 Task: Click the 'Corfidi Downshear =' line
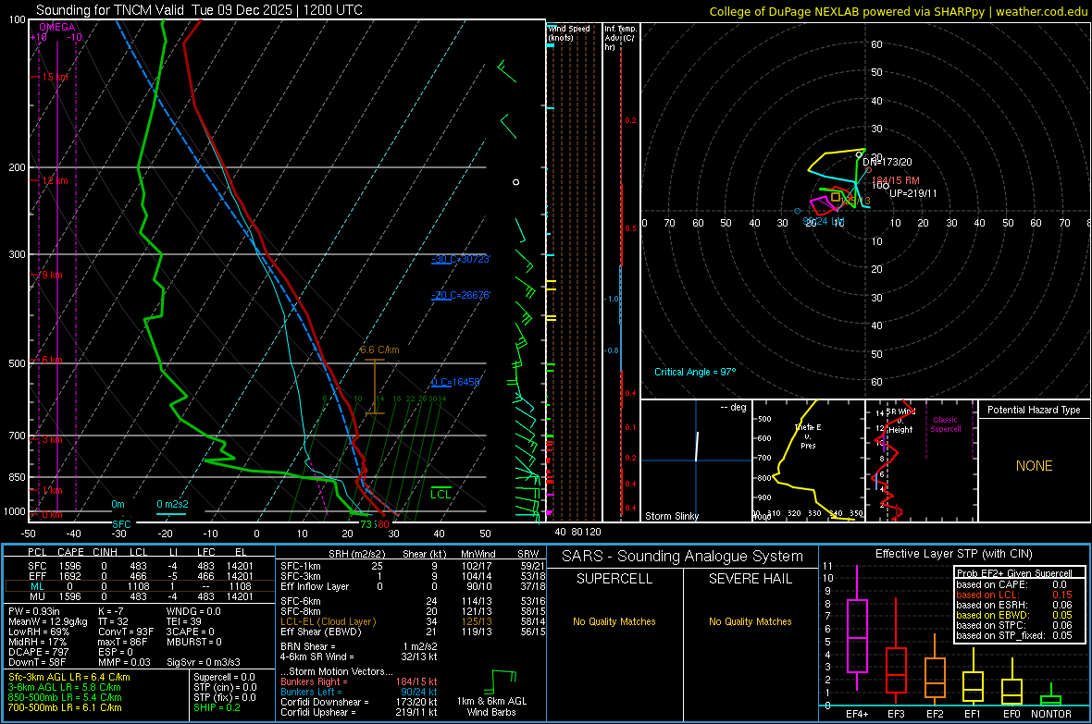[x=359, y=702]
